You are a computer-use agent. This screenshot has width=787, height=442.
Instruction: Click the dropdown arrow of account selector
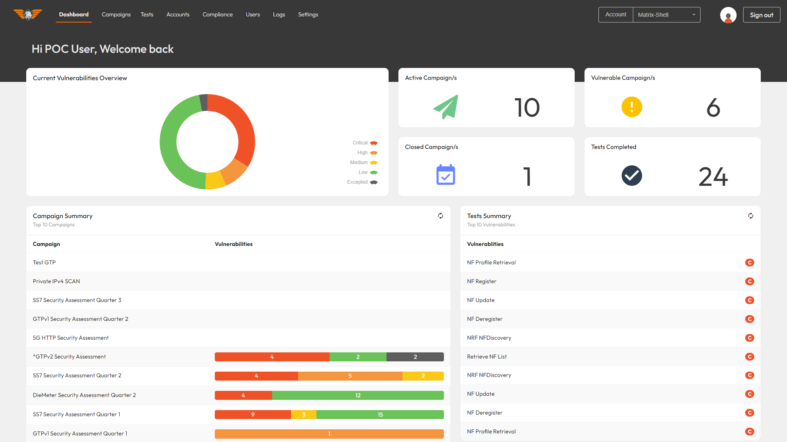(694, 15)
